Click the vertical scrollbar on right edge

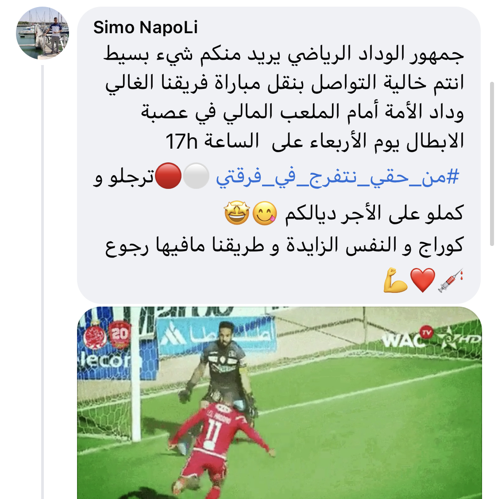tap(492, 164)
